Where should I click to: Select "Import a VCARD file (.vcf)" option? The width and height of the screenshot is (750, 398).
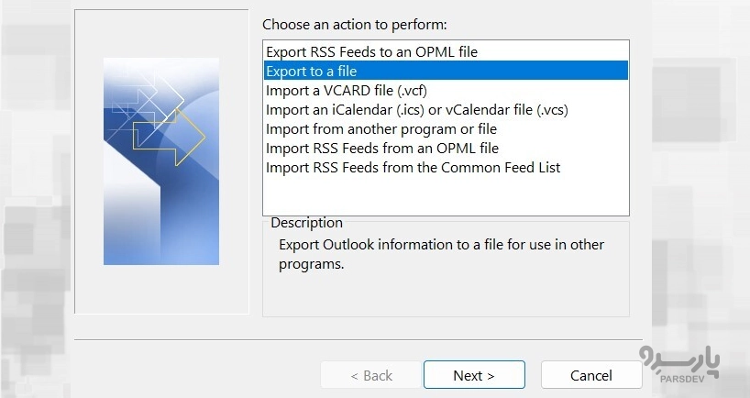point(347,91)
